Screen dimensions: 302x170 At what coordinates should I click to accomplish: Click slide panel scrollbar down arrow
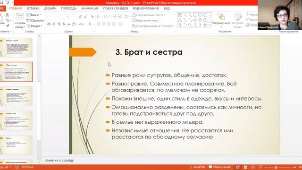(39, 162)
